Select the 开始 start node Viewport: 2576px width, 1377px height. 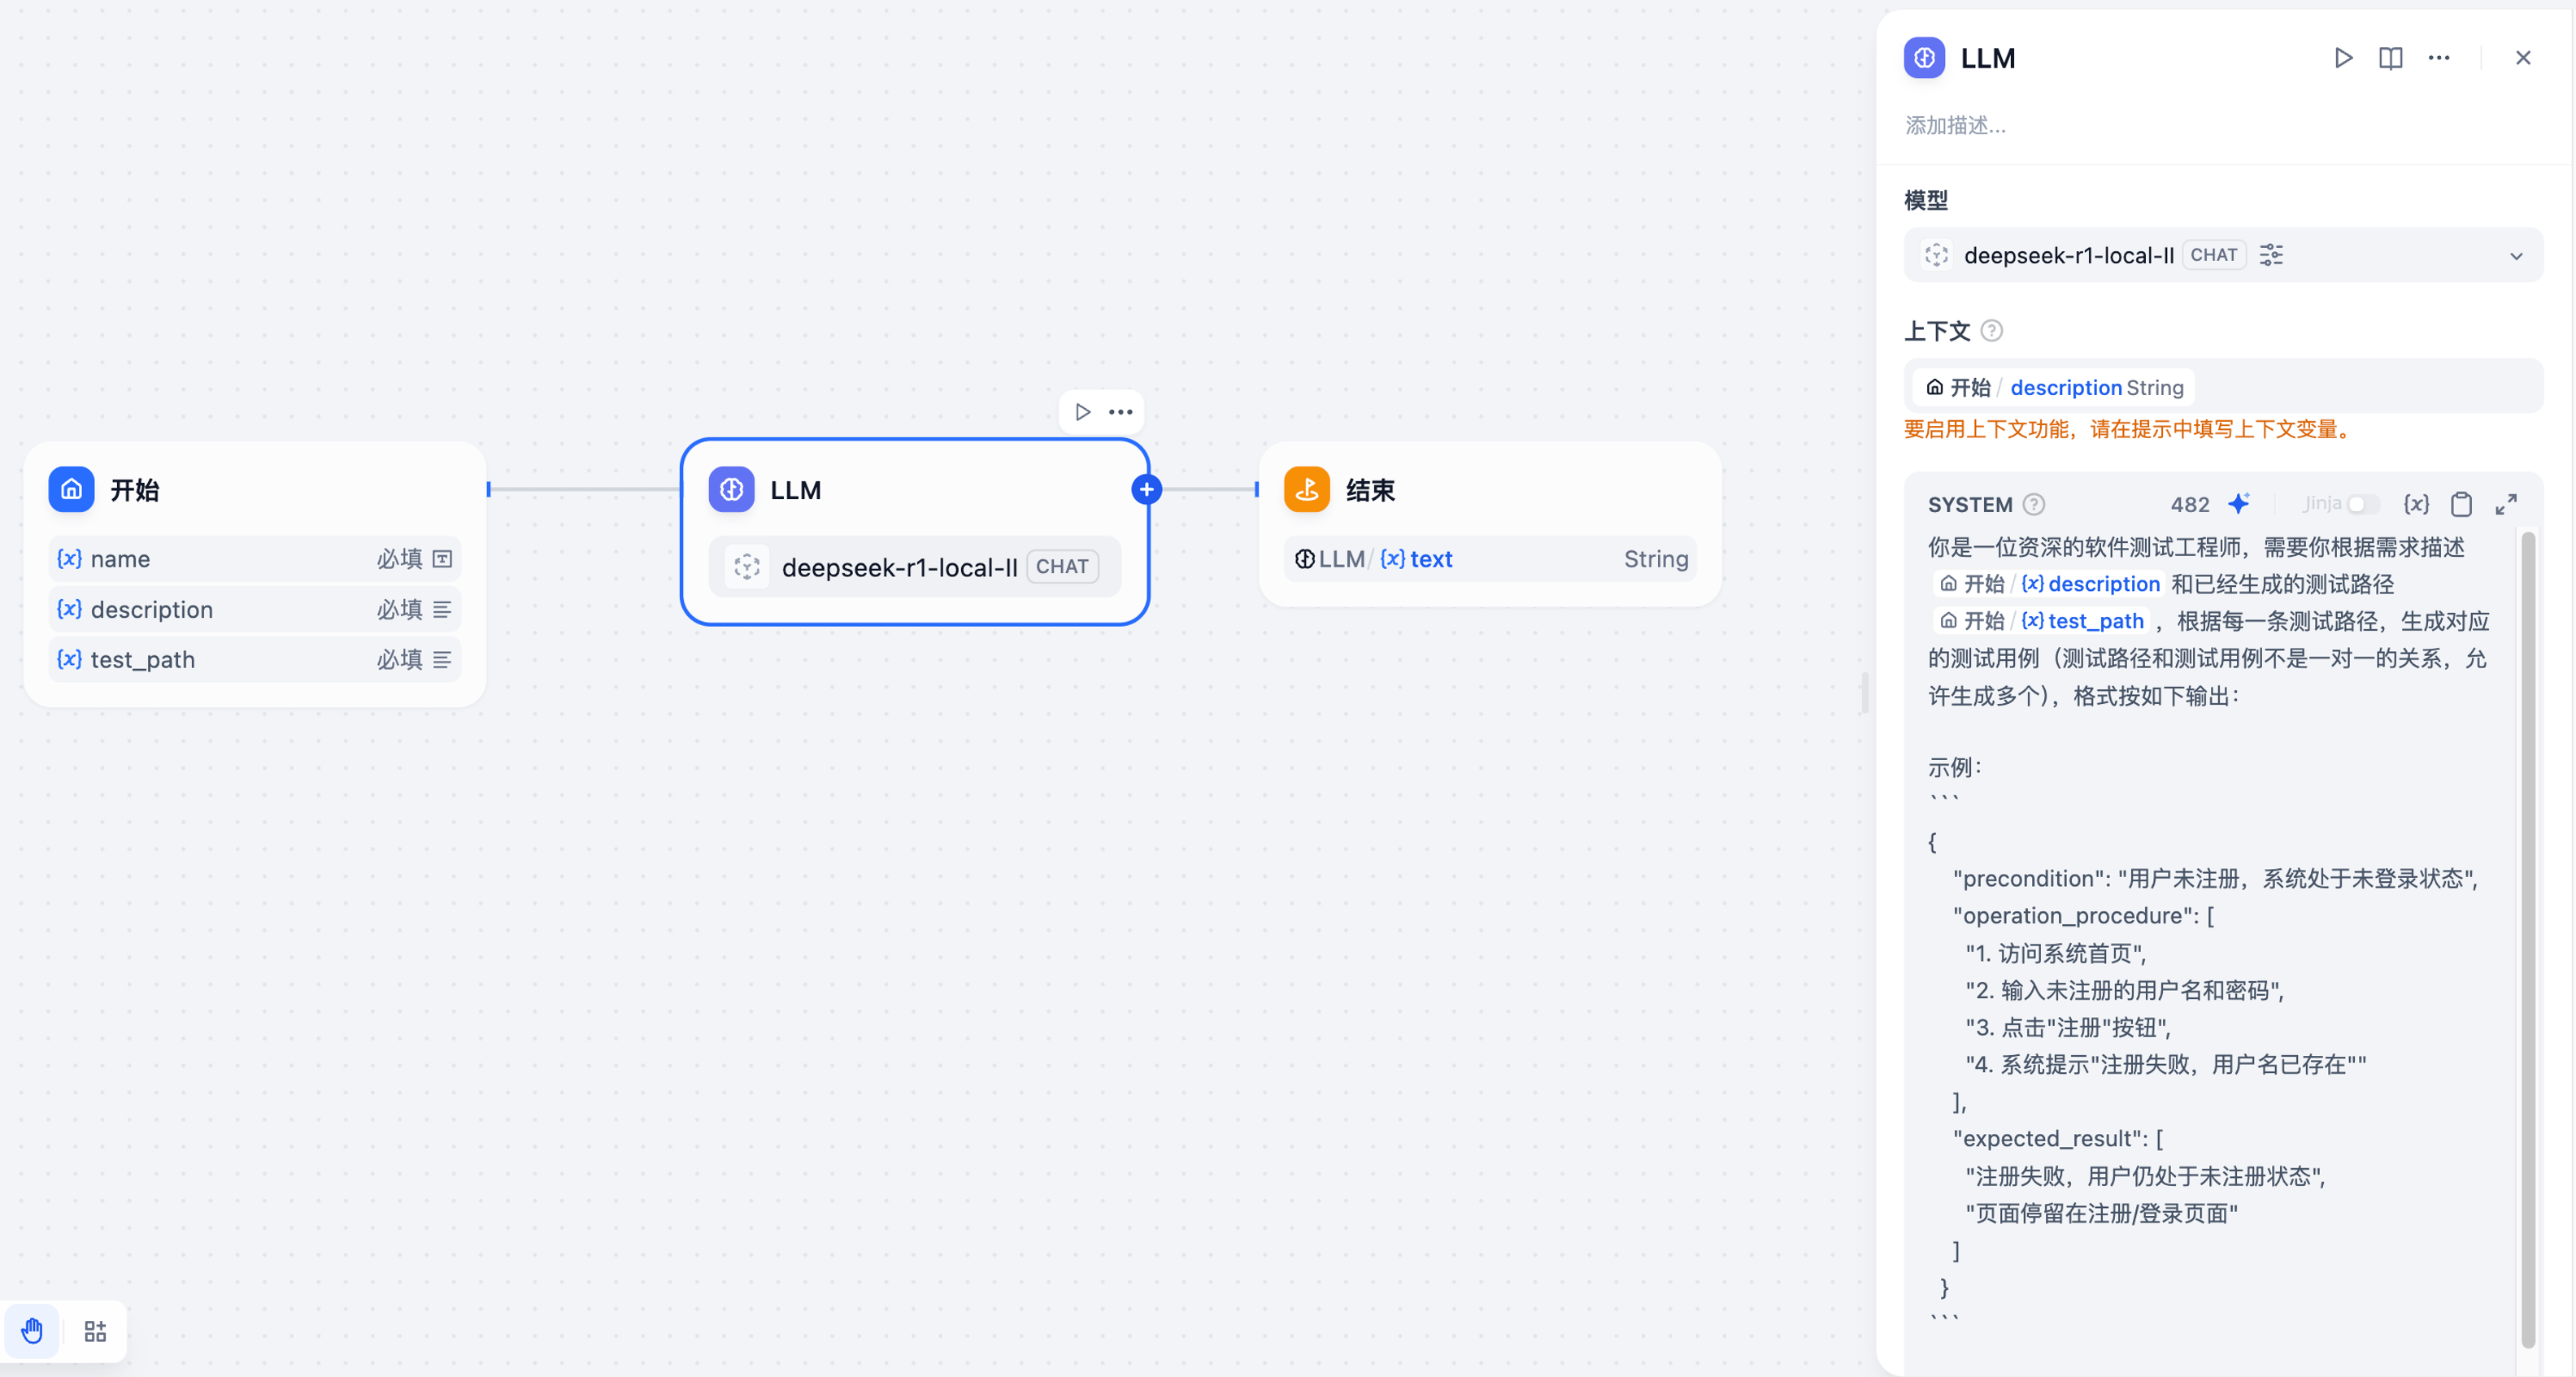pyautogui.click(x=255, y=574)
